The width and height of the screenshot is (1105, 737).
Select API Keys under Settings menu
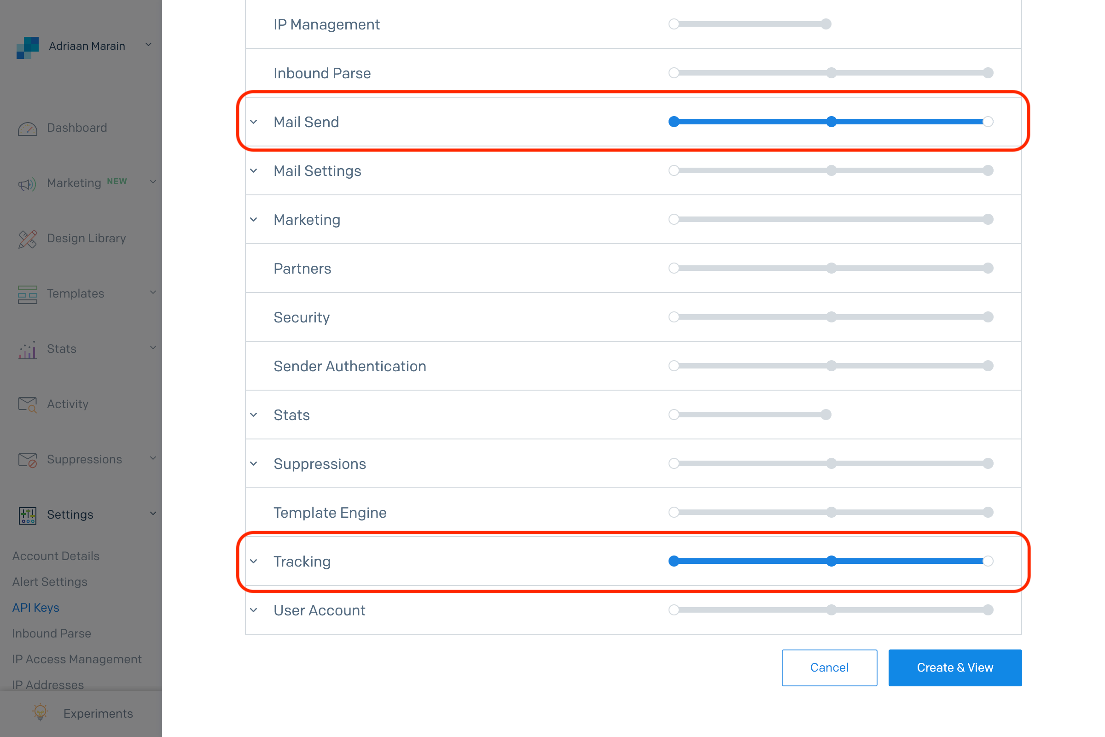coord(36,608)
